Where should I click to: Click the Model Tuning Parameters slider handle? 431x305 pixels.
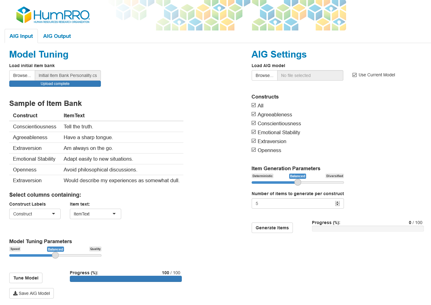pyautogui.click(x=55, y=255)
